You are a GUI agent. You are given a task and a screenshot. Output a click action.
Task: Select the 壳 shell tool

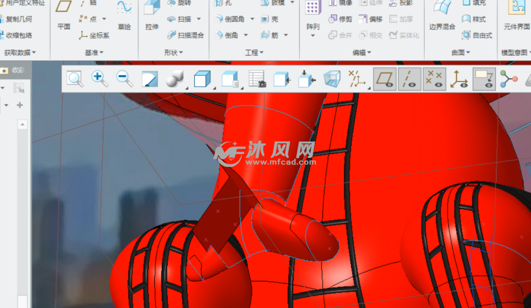pyautogui.click(x=269, y=19)
